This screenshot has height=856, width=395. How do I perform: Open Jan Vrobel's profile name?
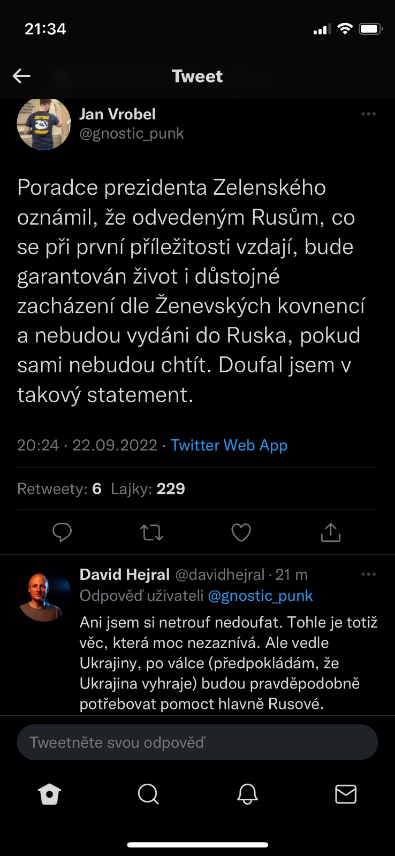pos(117,114)
